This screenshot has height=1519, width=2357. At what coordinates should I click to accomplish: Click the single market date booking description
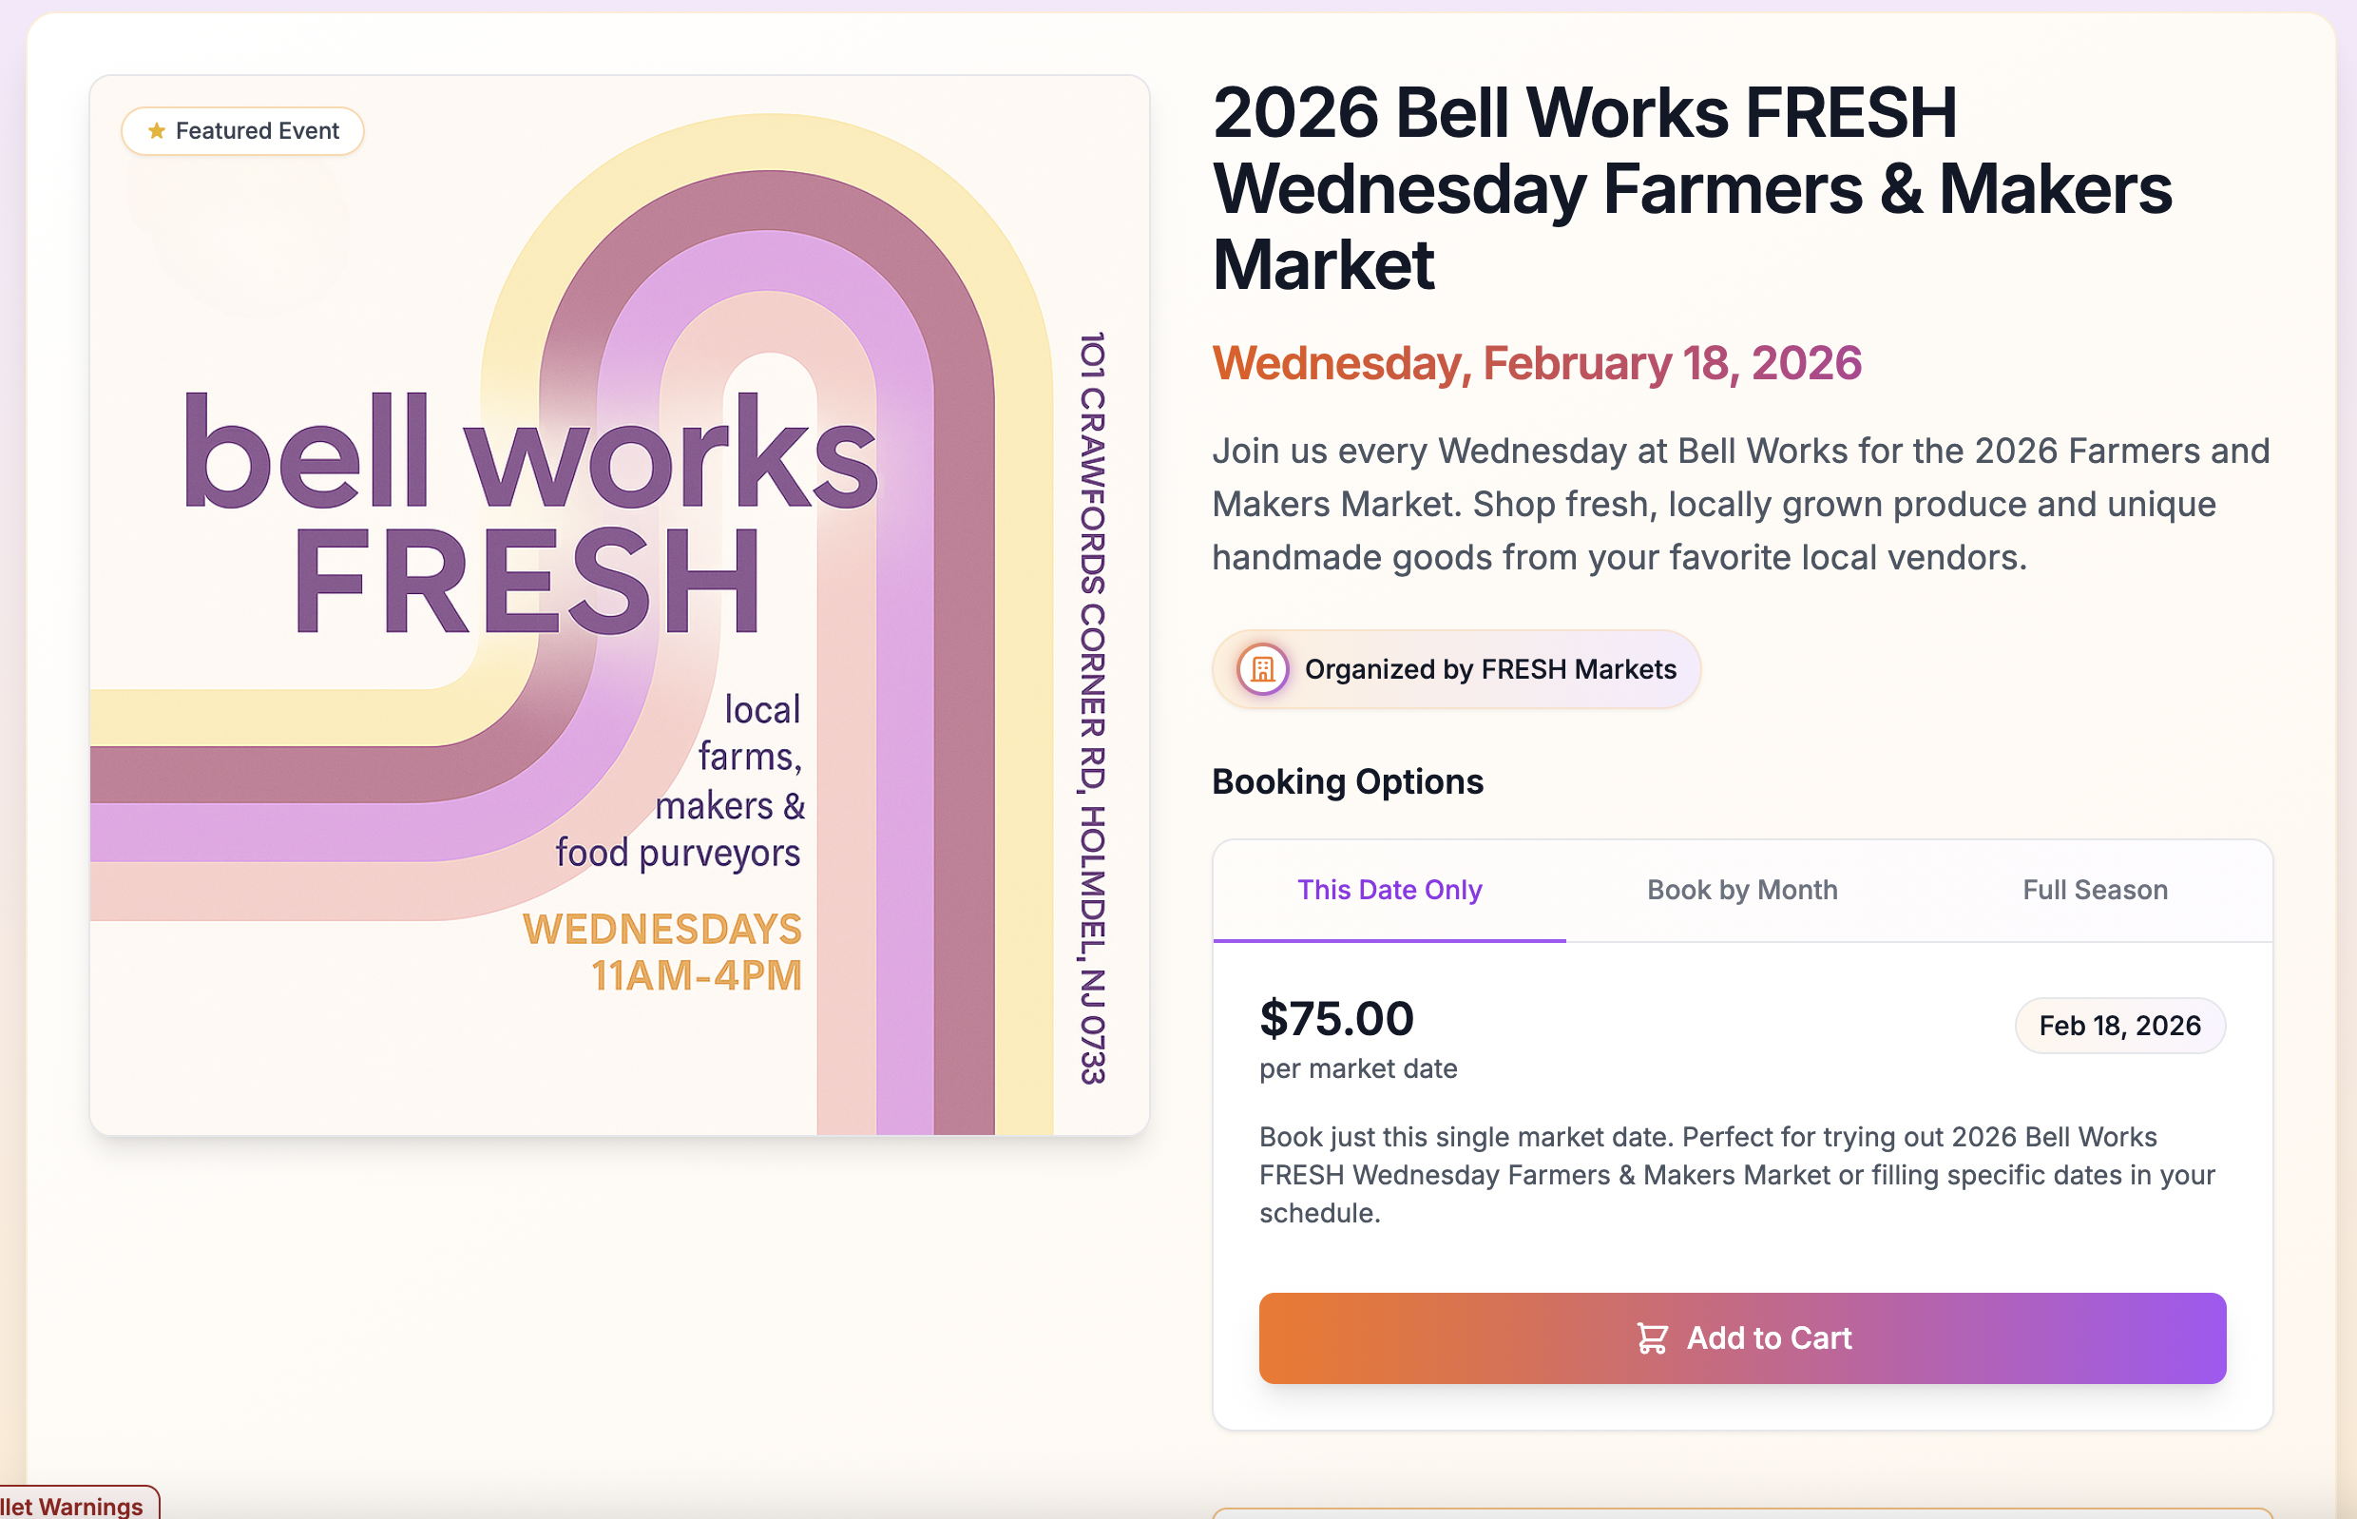click(1735, 1175)
